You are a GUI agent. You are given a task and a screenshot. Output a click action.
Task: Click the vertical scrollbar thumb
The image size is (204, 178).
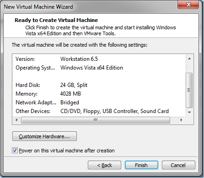pyautogui.click(x=189, y=90)
